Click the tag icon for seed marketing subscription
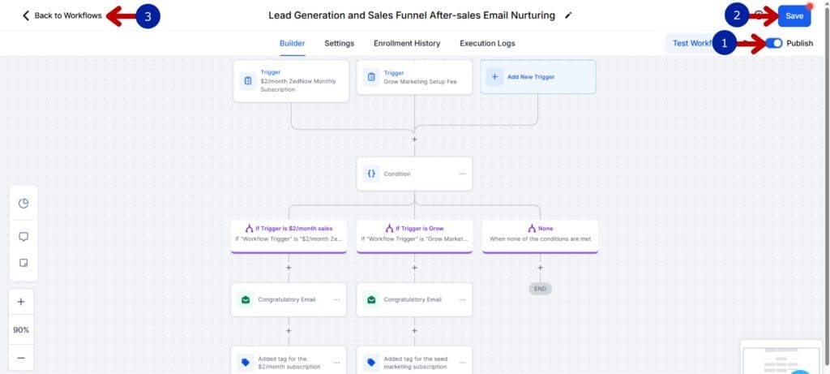The image size is (830, 374). (371, 363)
